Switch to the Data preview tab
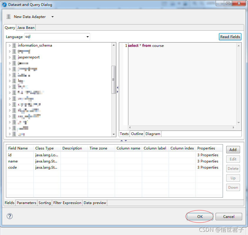This screenshot has height=235, width=248. coord(95,203)
